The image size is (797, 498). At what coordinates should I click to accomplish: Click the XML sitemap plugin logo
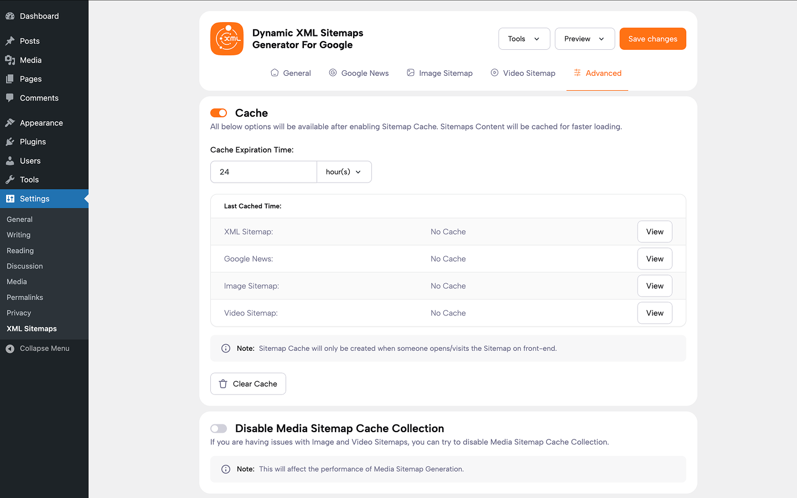point(227,39)
